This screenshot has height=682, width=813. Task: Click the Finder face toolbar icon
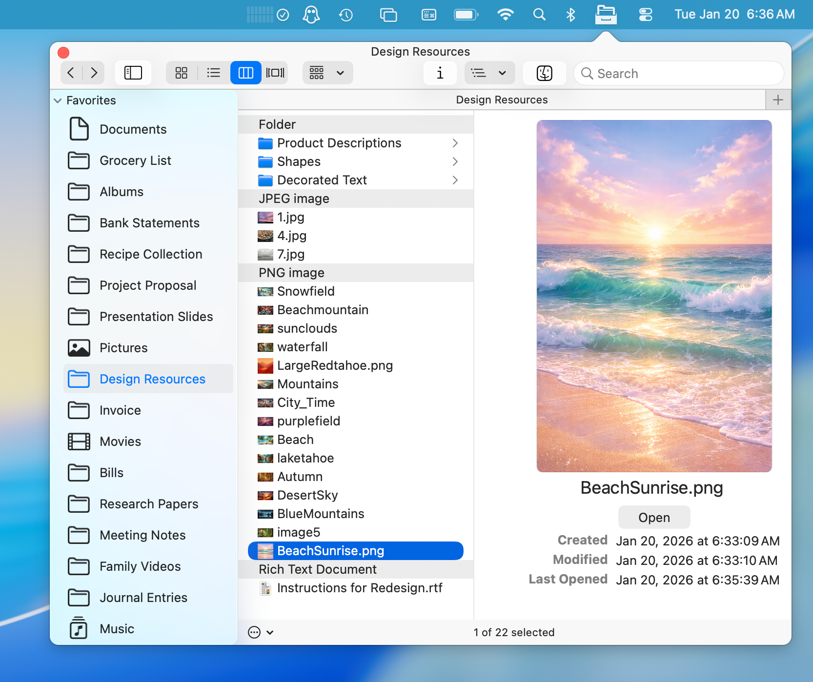coord(545,73)
